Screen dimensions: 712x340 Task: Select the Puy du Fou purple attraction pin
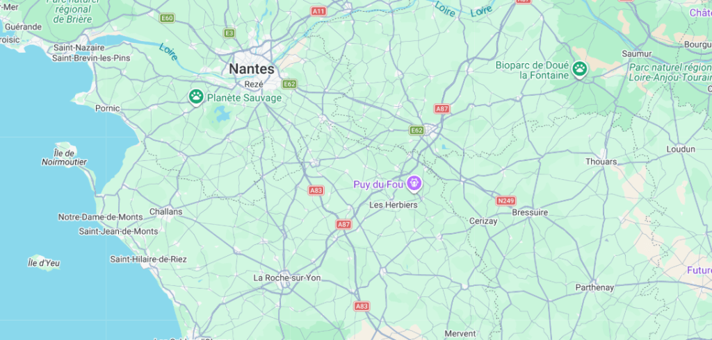tap(414, 184)
